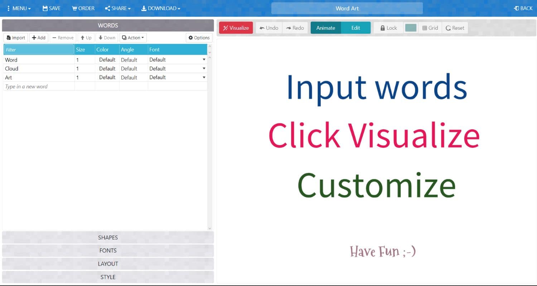Click the Undo button
Viewport: 537px width, 286px height.
click(269, 28)
